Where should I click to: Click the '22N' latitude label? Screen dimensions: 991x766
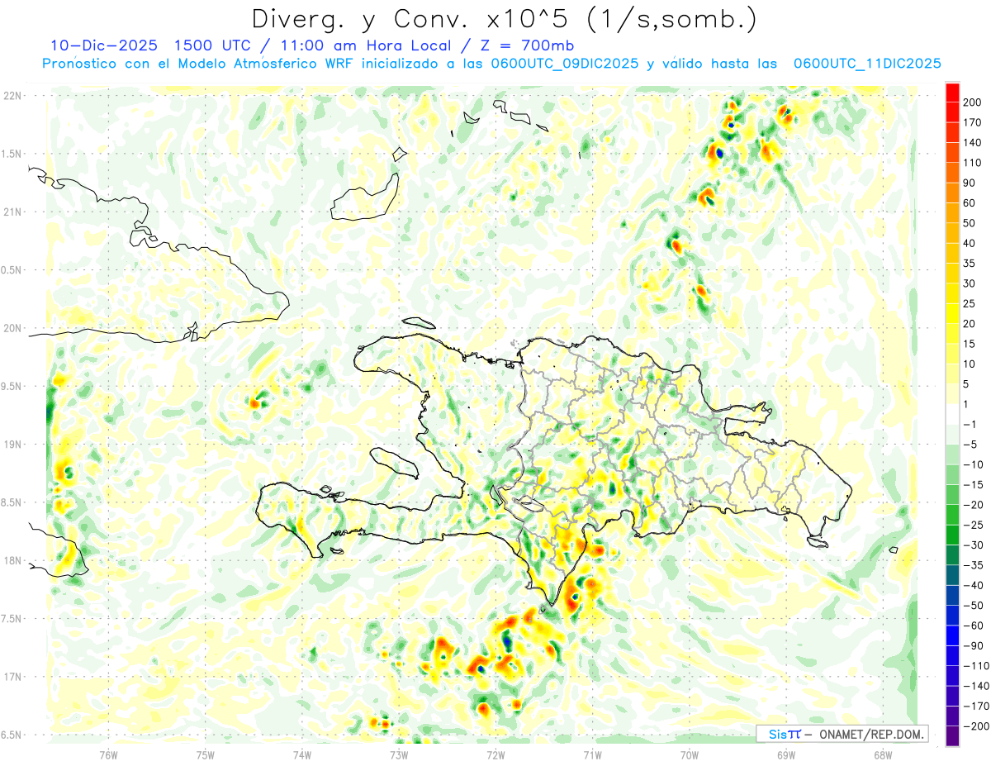[x=12, y=96]
